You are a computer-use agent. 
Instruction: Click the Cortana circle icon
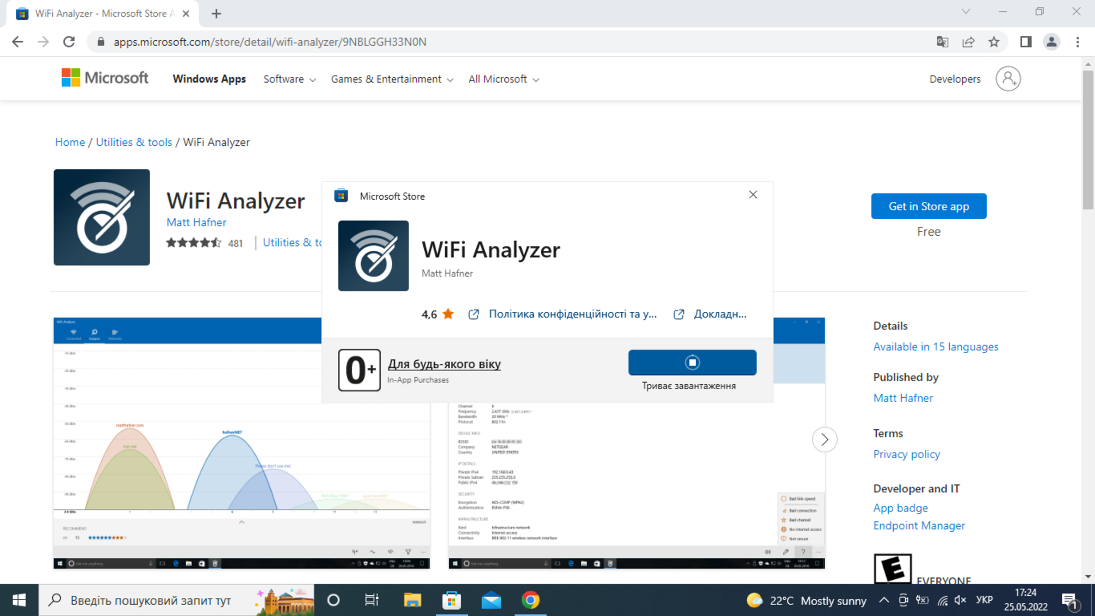tap(333, 600)
